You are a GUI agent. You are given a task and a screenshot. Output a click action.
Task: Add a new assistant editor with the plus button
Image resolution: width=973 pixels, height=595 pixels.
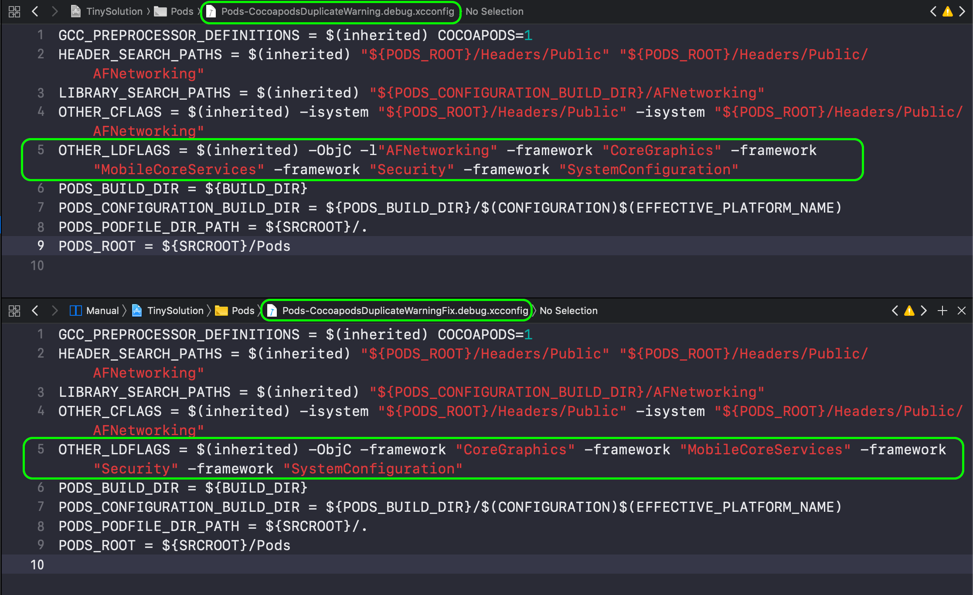point(942,311)
